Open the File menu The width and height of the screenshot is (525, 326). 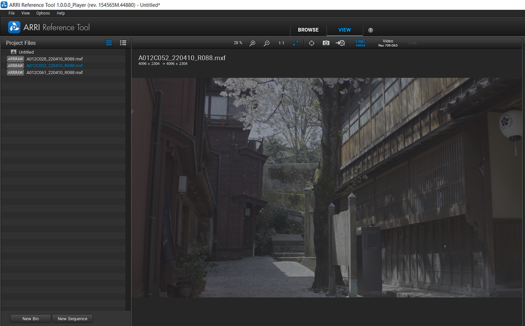[11, 13]
